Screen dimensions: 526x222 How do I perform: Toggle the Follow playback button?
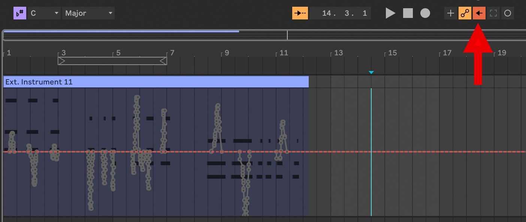(x=300, y=13)
